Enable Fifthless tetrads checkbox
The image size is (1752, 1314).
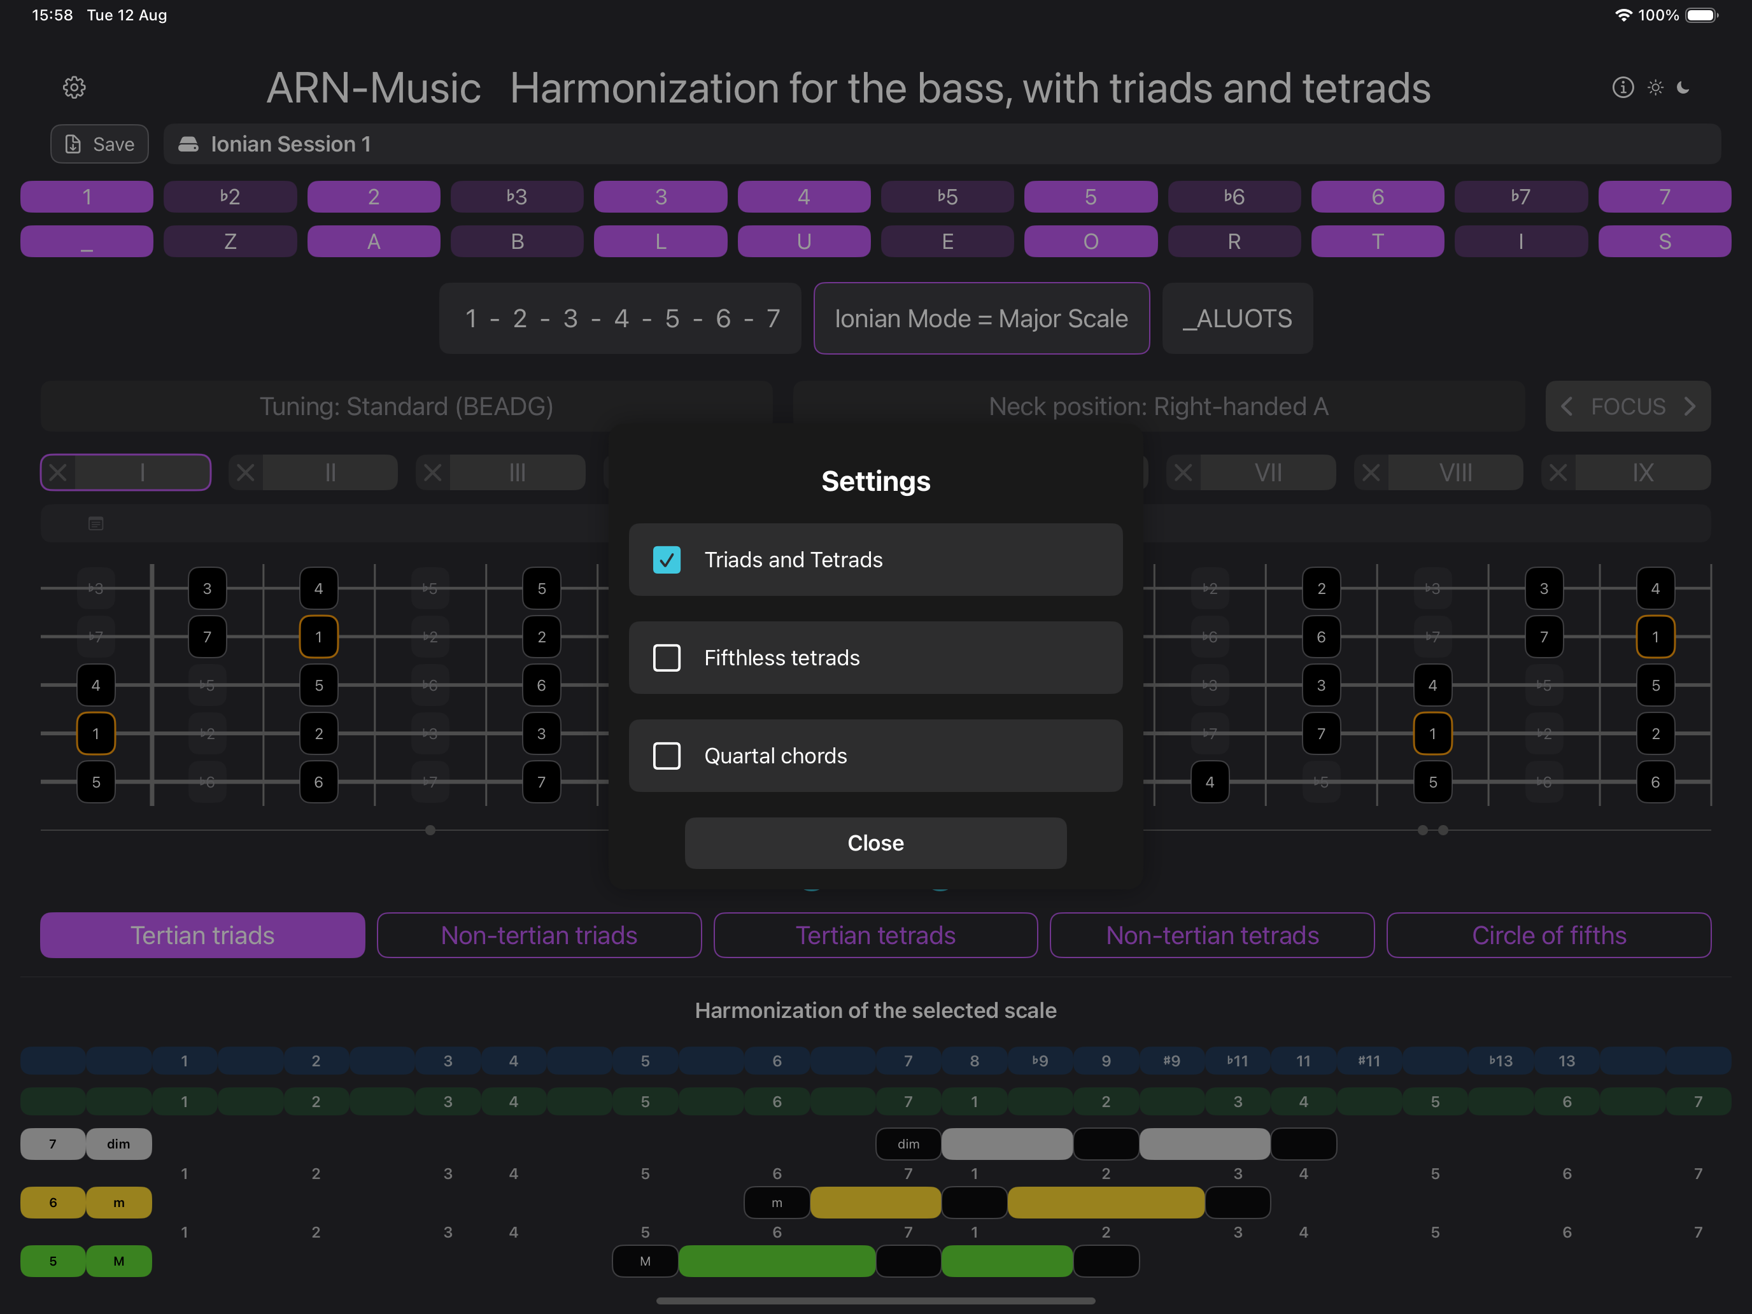[667, 658]
